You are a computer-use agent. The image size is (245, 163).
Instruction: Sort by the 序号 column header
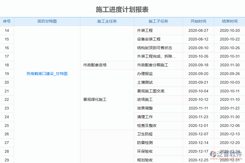7,21
